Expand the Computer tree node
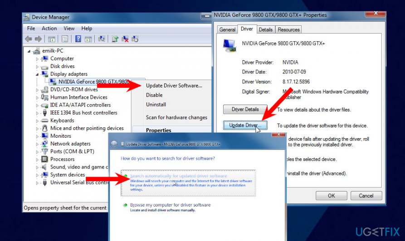Screen dimensions: 405x241 pyautogui.click(x=37, y=59)
